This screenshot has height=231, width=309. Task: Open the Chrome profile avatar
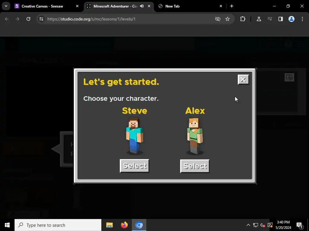tap(291, 19)
